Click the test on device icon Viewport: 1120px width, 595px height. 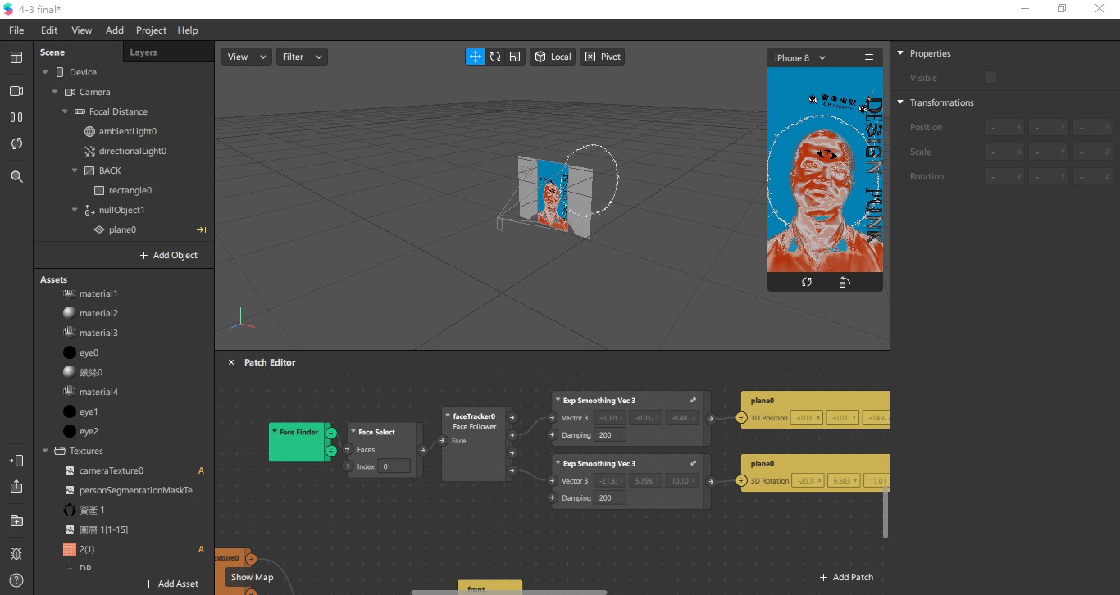16,461
